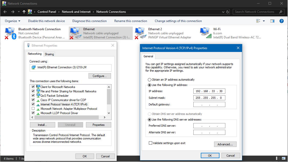Select the Networking tab
This screenshot has height=162, width=288.
35,54
